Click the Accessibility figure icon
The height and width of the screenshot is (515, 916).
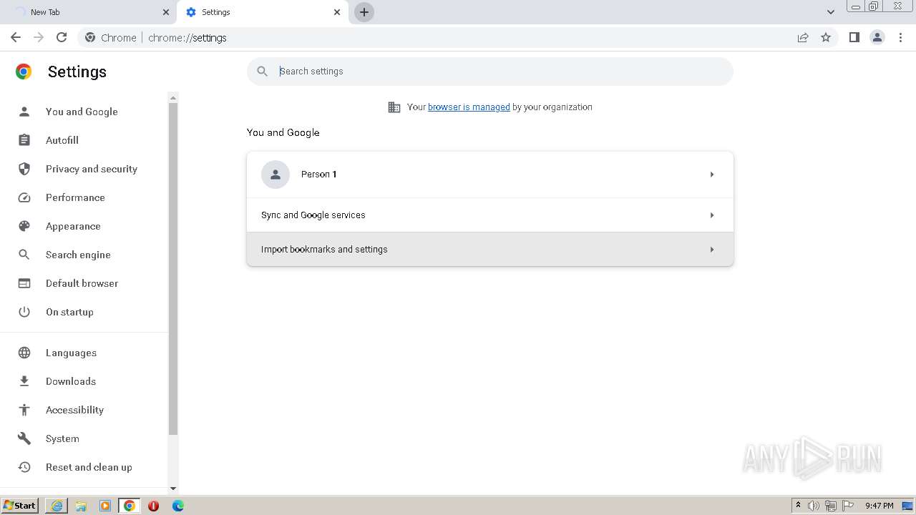24,410
